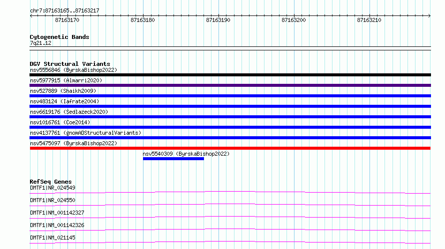Viewport: 445px width, 249px height.
Task: Click ruler position 87163180
Action: (x=143, y=20)
